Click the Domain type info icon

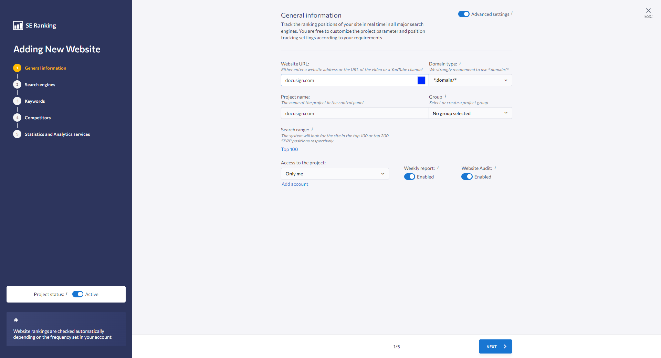pyautogui.click(x=460, y=63)
